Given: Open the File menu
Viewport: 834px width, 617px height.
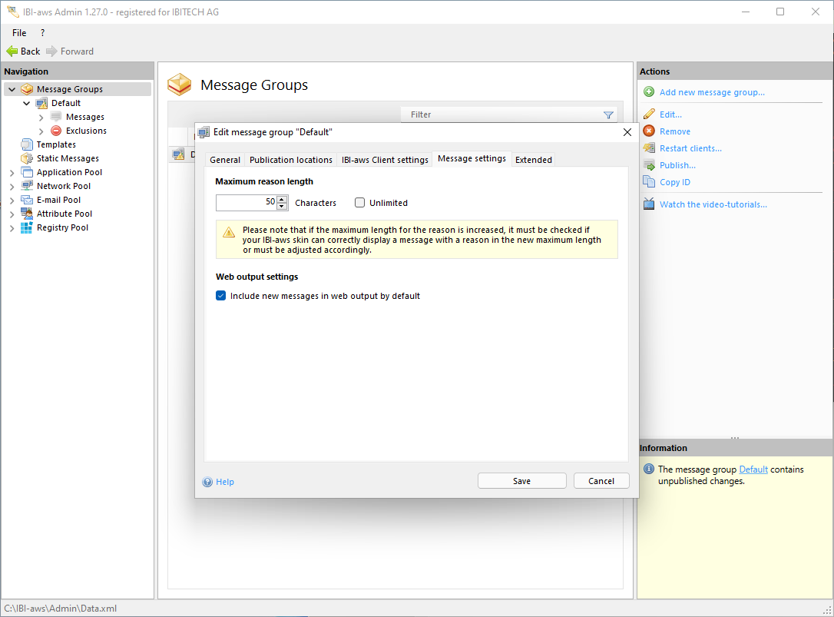Looking at the screenshot, I should (x=19, y=33).
